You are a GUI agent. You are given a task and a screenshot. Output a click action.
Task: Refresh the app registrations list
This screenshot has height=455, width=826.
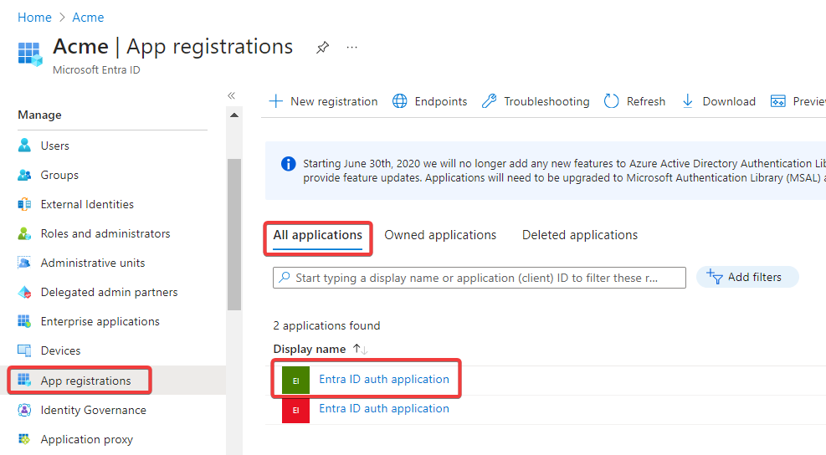coord(634,101)
